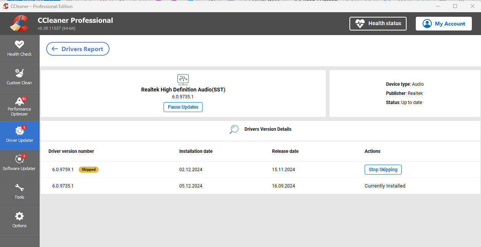This screenshot has width=481, height=247.
Task: Click the Device type: Audio line
Action: tap(405, 84)
